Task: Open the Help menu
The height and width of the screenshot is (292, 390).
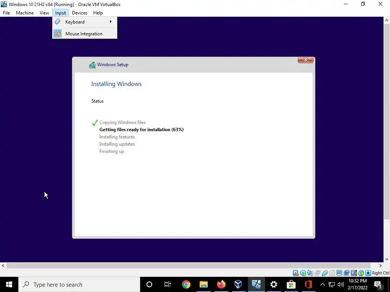Action: pos(98,13)
